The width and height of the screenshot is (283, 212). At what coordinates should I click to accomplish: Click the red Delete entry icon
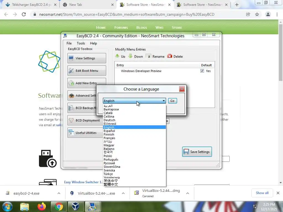170,56
